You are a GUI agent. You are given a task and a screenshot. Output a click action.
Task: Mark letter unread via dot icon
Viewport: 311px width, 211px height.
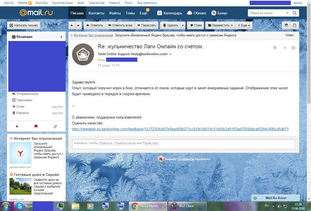point(285,48)
